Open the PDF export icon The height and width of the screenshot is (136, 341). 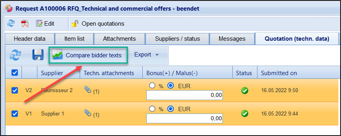tap(25, 24)
